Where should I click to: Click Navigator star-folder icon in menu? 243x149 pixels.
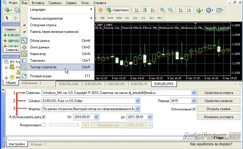24,54
